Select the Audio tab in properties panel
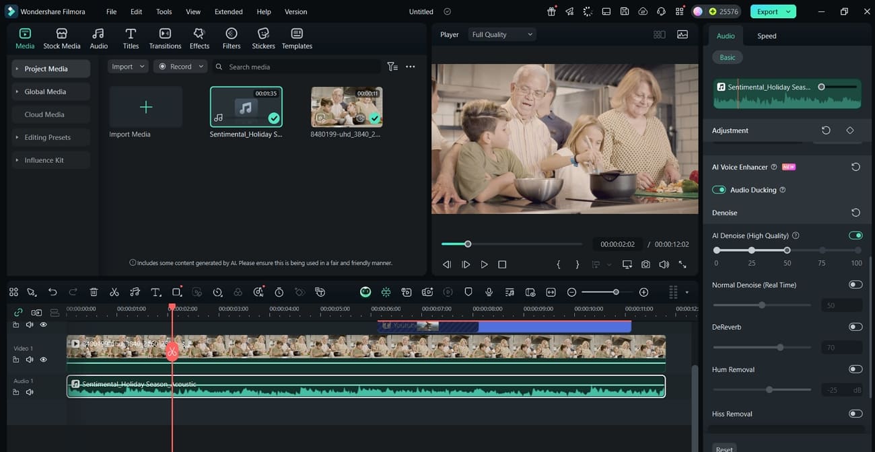Viewport: 875px width, 452px height. [726, 36]
